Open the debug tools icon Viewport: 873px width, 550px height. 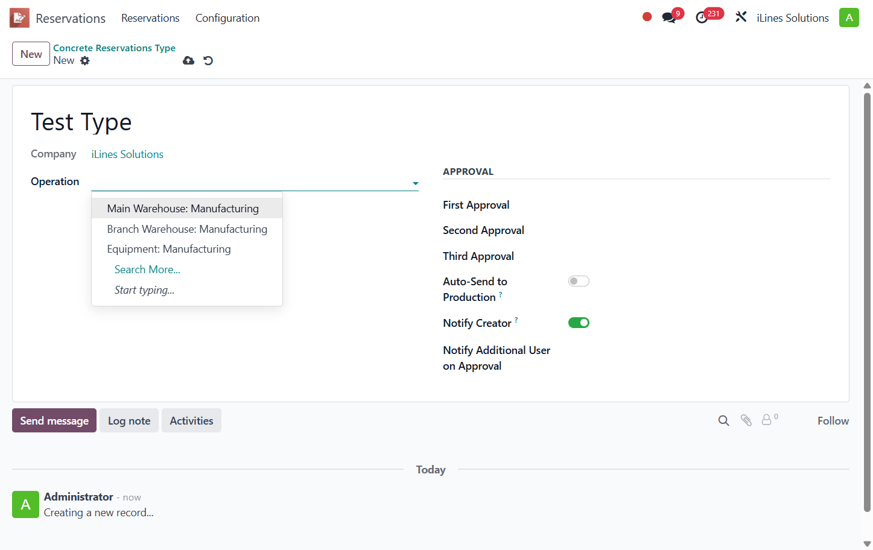coord(741,17)
